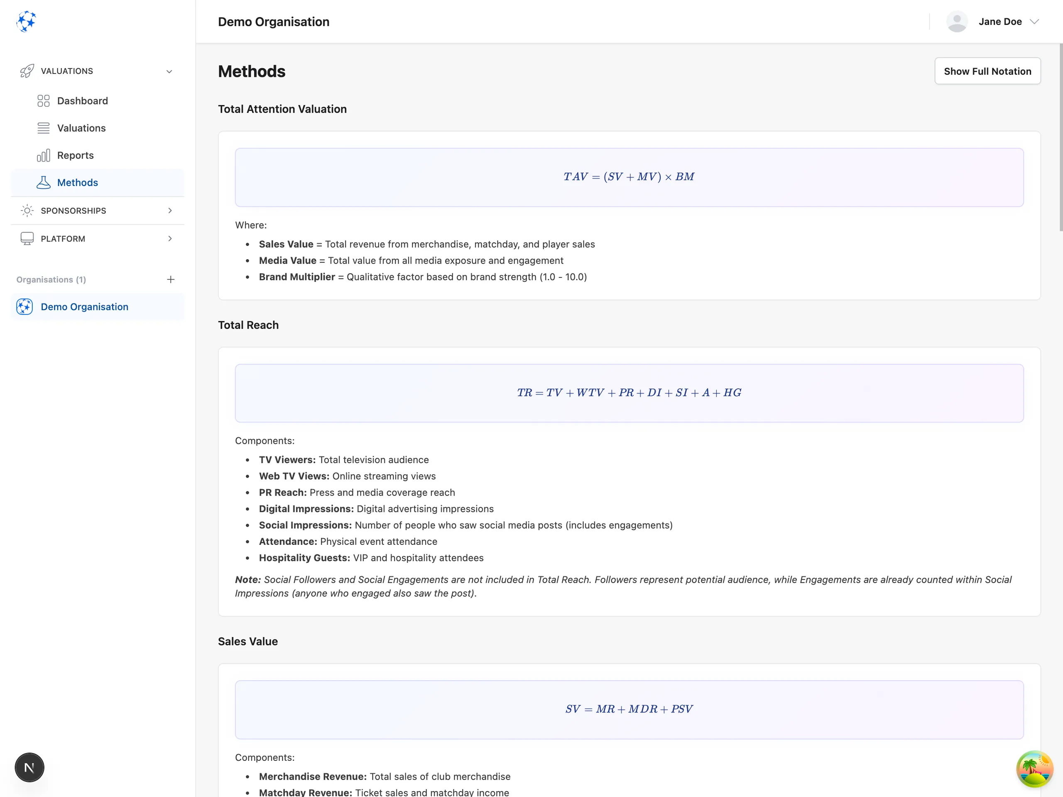Select Demo Organisation in the sidebar

click(98, 307)
